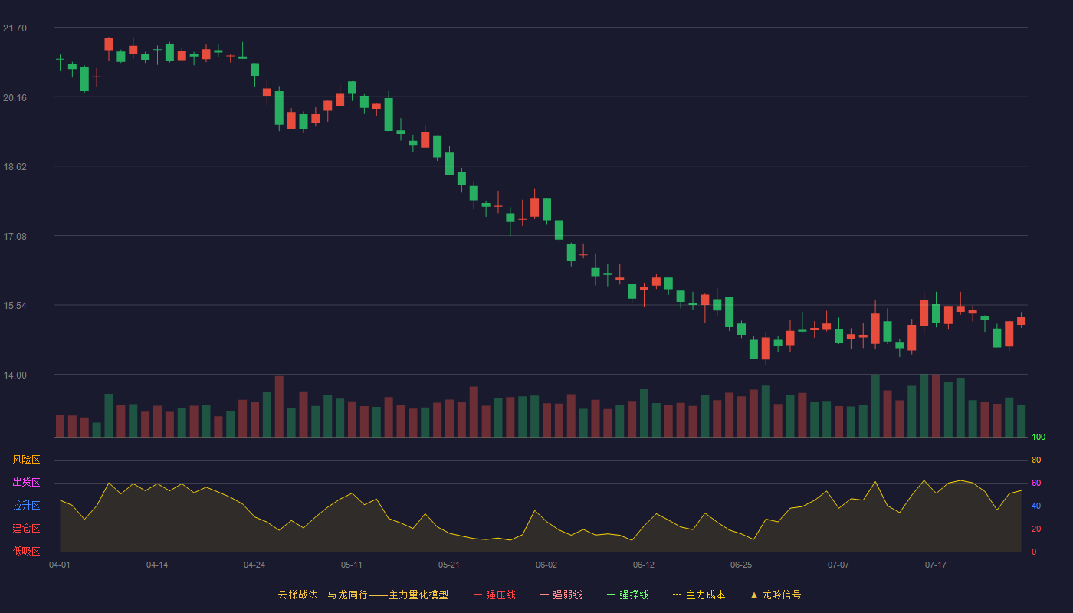Select the 18.62 price axis label

[15, 167]
